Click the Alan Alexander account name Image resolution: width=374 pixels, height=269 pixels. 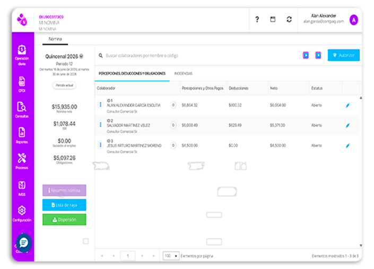click(324, 16)
